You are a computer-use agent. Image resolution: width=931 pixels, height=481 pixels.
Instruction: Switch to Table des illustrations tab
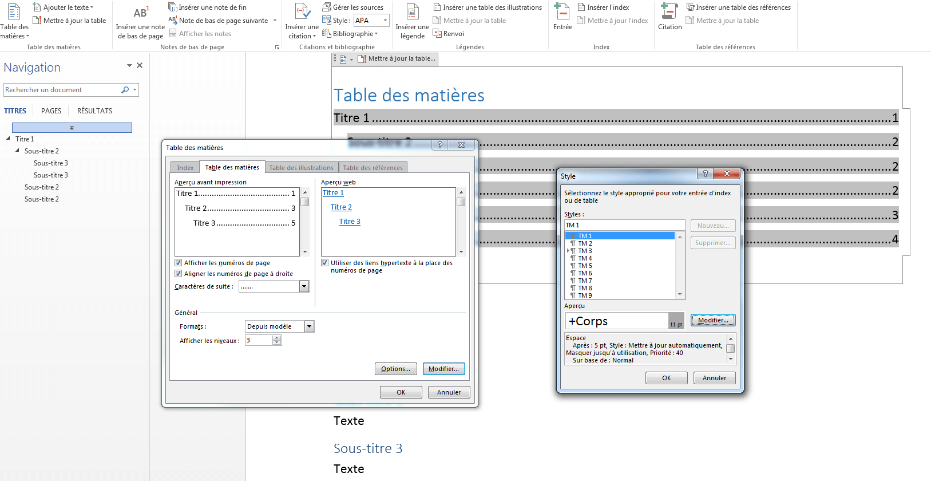(x=301, y=168)
